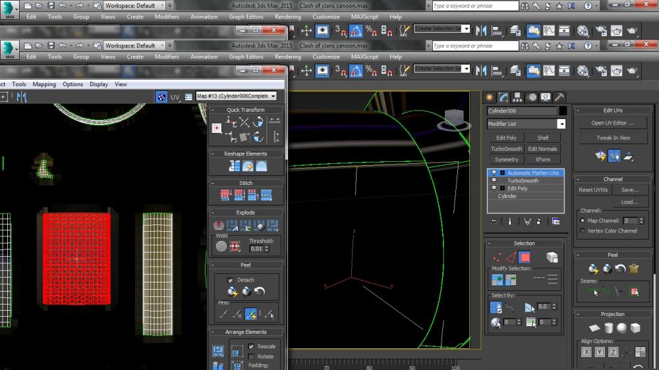
Task: Click Pin Selected in Peel Pins
Action: (x=223, y=314)
